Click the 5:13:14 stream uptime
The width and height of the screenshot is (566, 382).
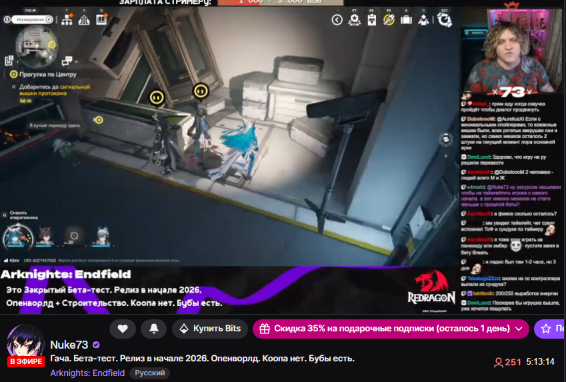[540, 362]
